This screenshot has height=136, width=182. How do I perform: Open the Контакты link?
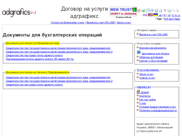click(145, 96)
